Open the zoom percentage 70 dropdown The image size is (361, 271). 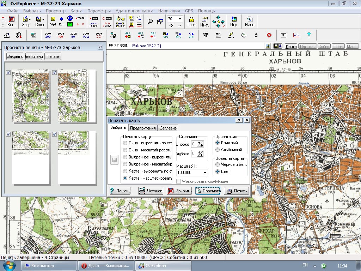(180, 19)
